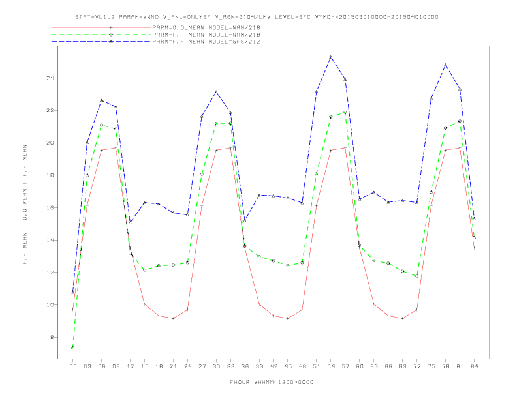Click the x-axis tick label 54

(331, 366)
